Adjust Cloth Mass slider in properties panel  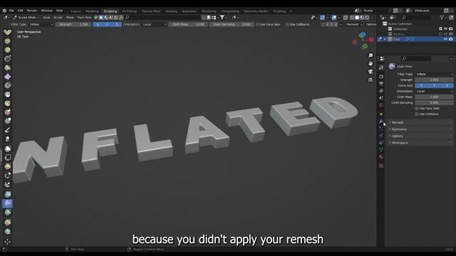[434, 97]
